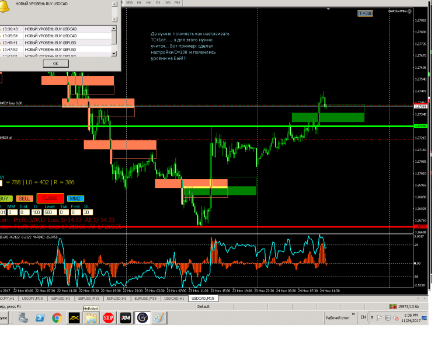Click the EN language indicator

coord(363,317)
